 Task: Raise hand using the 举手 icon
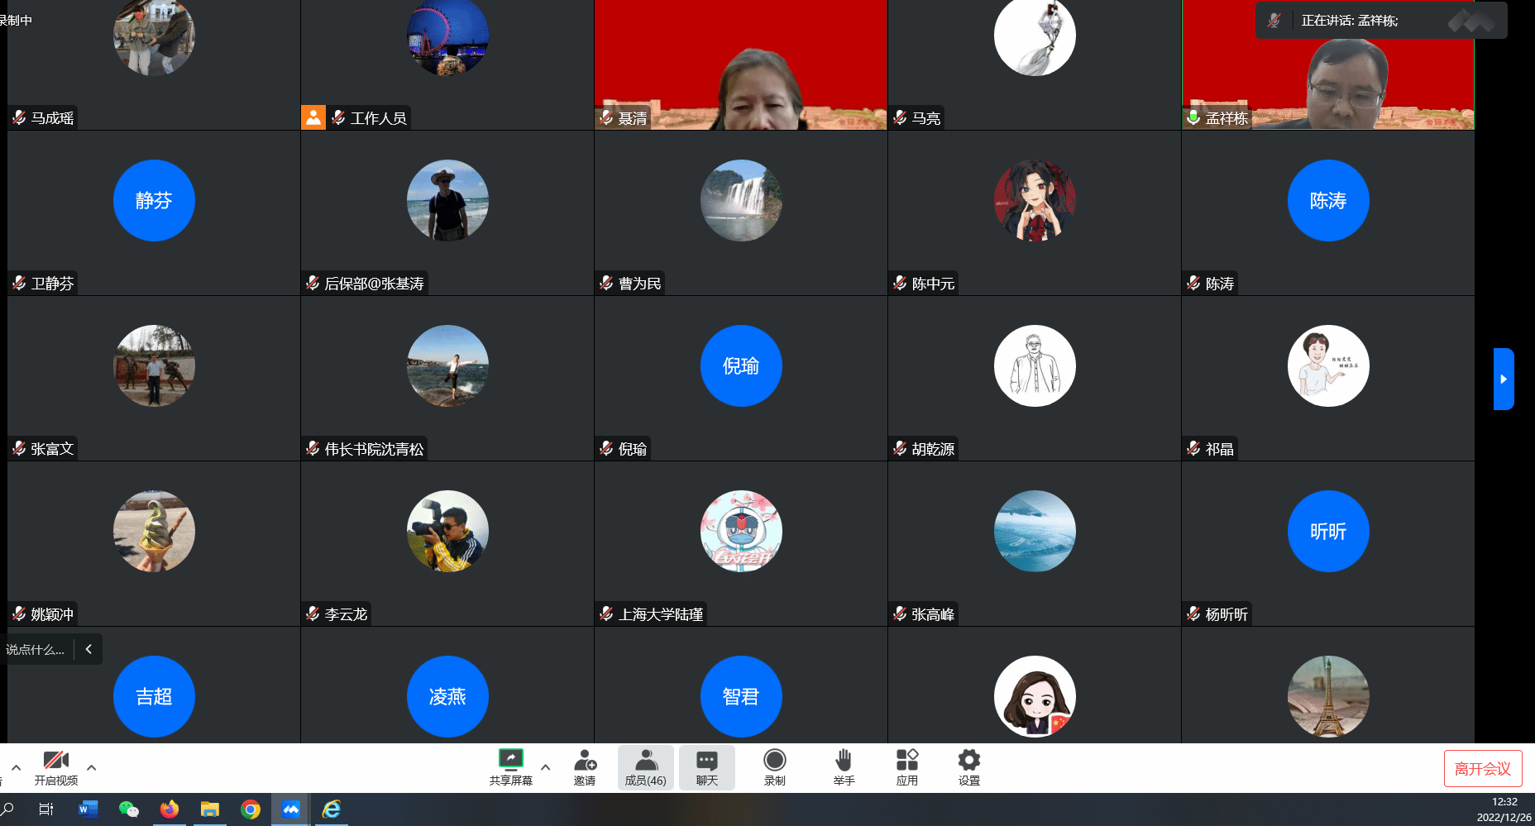pyautogui.click(x=844, y=766)
